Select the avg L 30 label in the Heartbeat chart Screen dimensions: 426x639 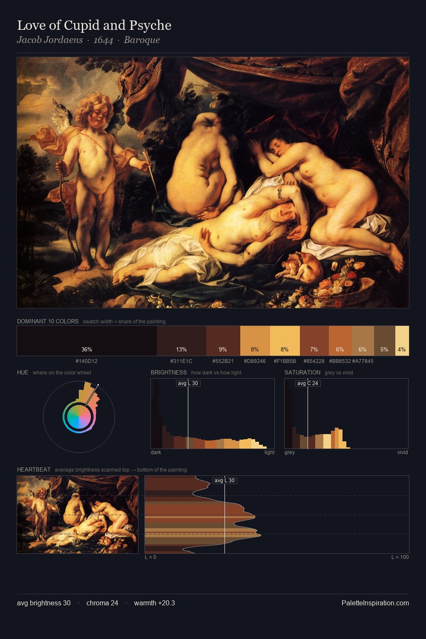coord(225,481)
